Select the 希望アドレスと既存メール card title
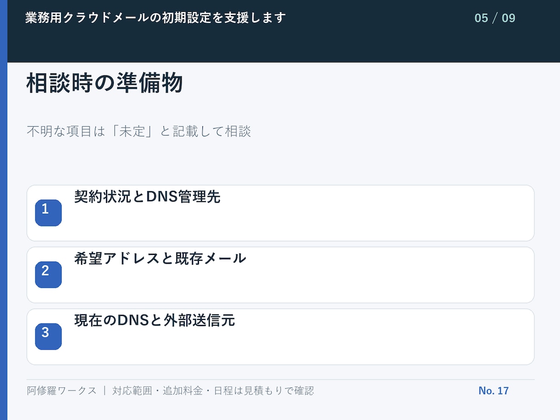Image resolution: width=560 pixels, height=420 pixels. [160, 258]
